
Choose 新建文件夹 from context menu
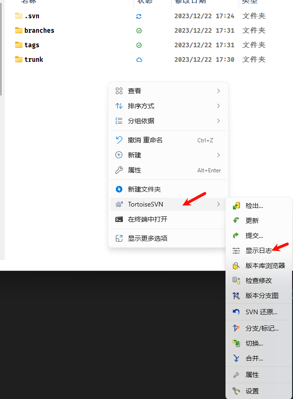point(168,189)
